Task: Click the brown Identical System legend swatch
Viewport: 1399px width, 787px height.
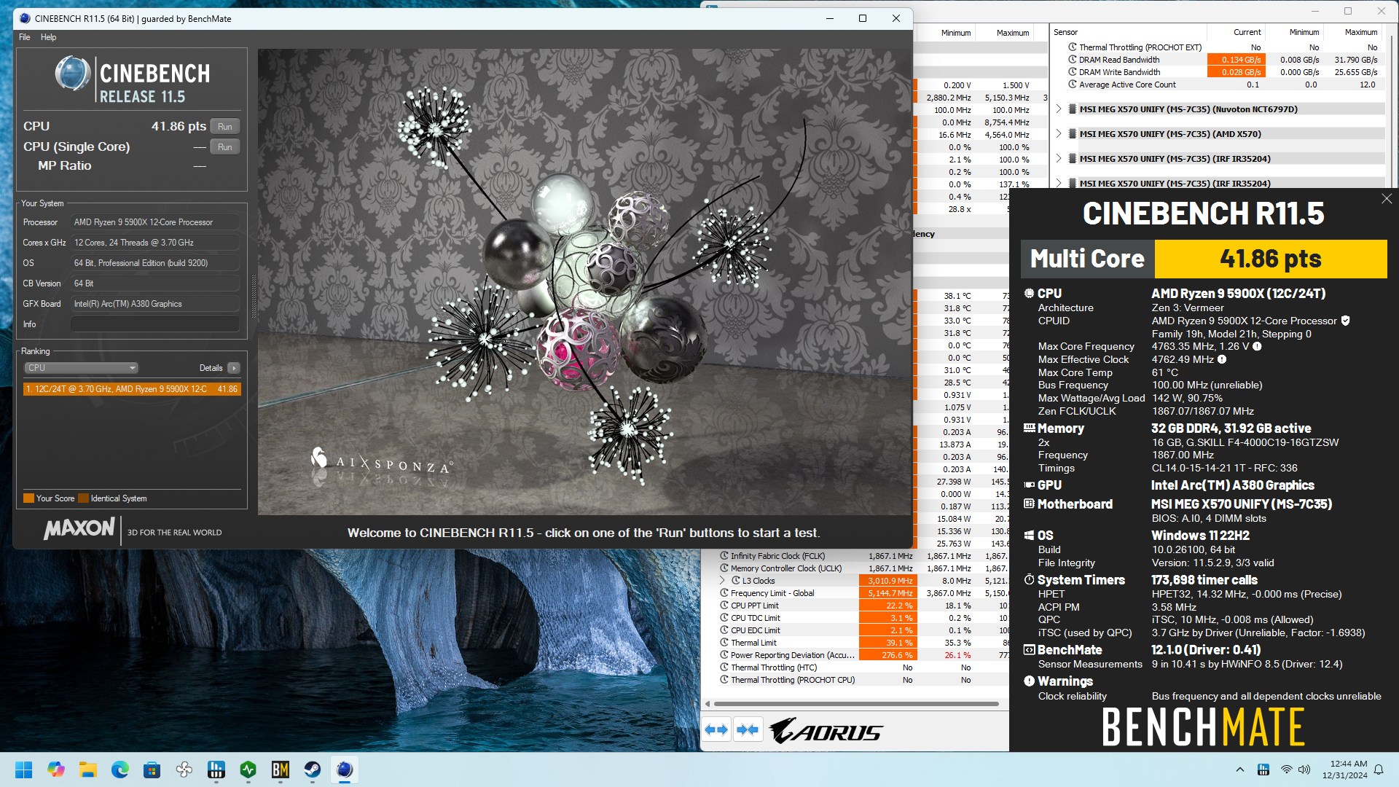Action: 84,498
